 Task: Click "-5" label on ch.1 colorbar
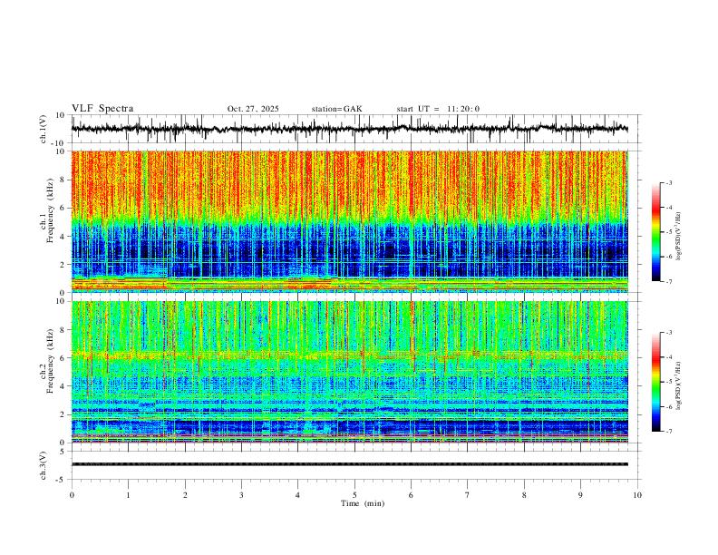click(668, 232)
